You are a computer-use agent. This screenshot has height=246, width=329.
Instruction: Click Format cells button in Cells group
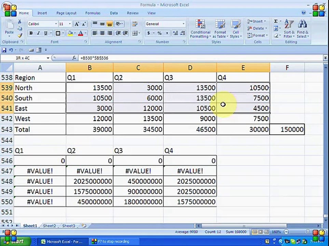point(258,36)
